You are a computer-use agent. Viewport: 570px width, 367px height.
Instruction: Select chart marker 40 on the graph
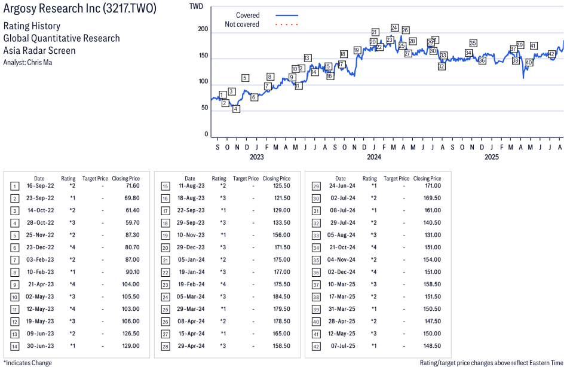[x=529, y=62]
